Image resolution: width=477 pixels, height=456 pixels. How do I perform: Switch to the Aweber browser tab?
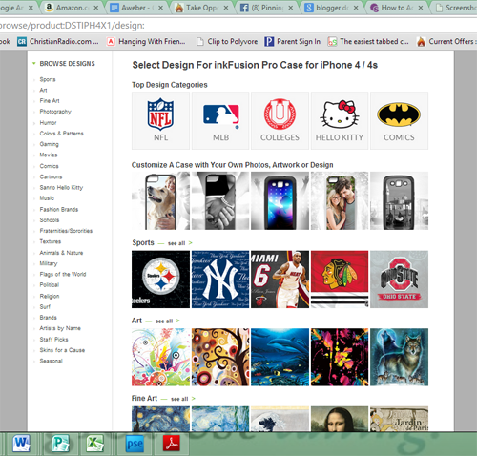click(x=136, y=8)
